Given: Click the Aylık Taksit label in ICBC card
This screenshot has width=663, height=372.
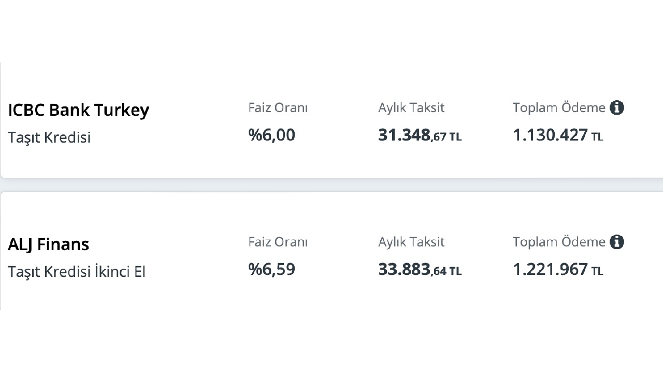Looking at the screenshot, I should (x=411, y=108).
